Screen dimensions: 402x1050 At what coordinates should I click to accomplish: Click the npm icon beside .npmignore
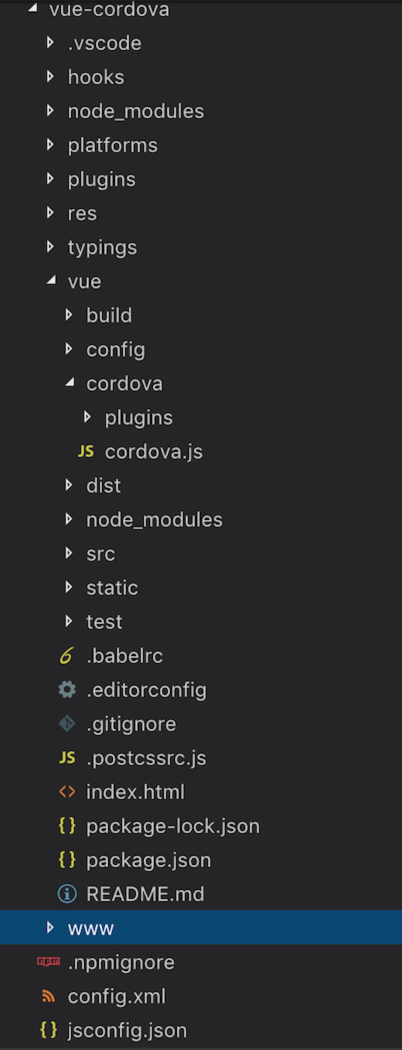coord(48,961)
